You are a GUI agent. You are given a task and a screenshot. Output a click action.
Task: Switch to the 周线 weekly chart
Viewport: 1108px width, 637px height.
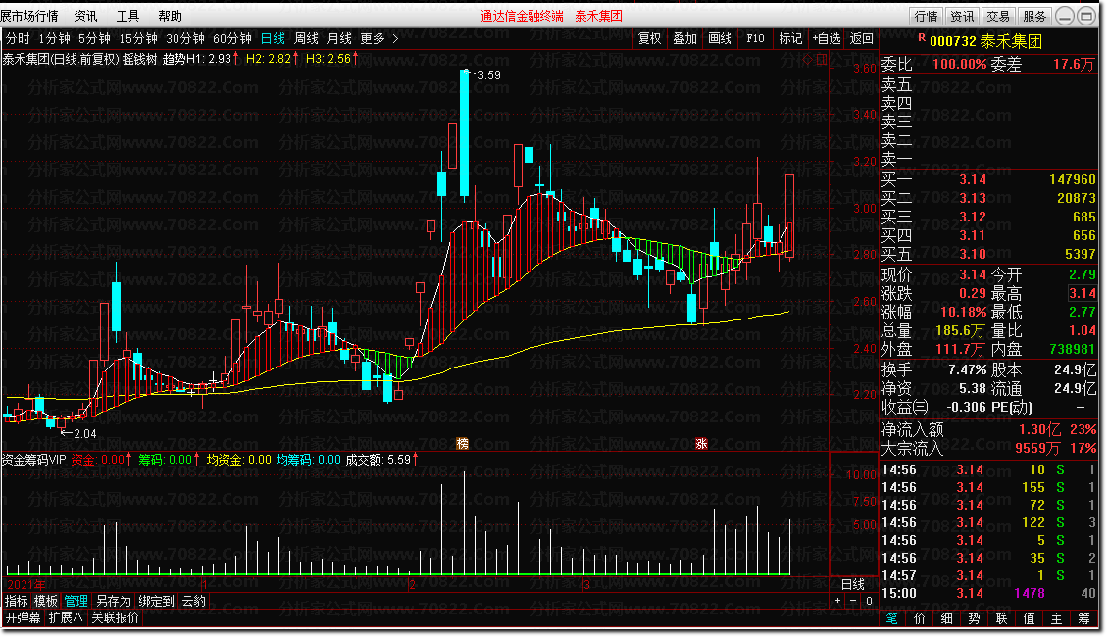pyautogui.click(x=306, y=39)
